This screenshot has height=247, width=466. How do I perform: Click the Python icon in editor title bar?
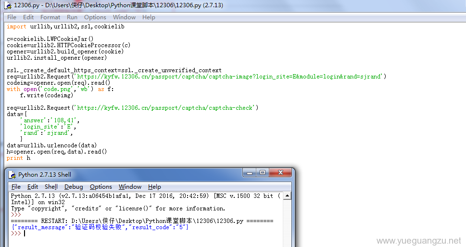[x=8, y=5]
